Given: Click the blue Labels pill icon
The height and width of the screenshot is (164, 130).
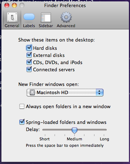Looking at the screenshot, I should pyautogui.click(x=29, y=17).
